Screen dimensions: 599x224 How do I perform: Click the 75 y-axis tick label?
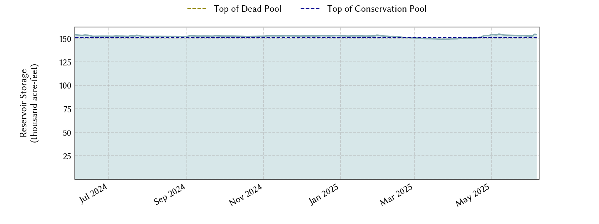coord(67,109)
